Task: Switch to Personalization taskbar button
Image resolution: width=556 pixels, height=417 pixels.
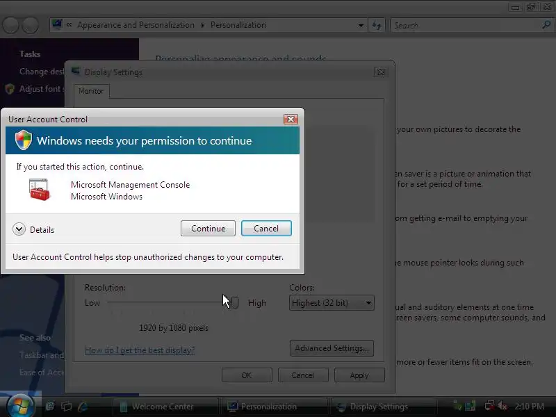Action: tap(274, 407)
